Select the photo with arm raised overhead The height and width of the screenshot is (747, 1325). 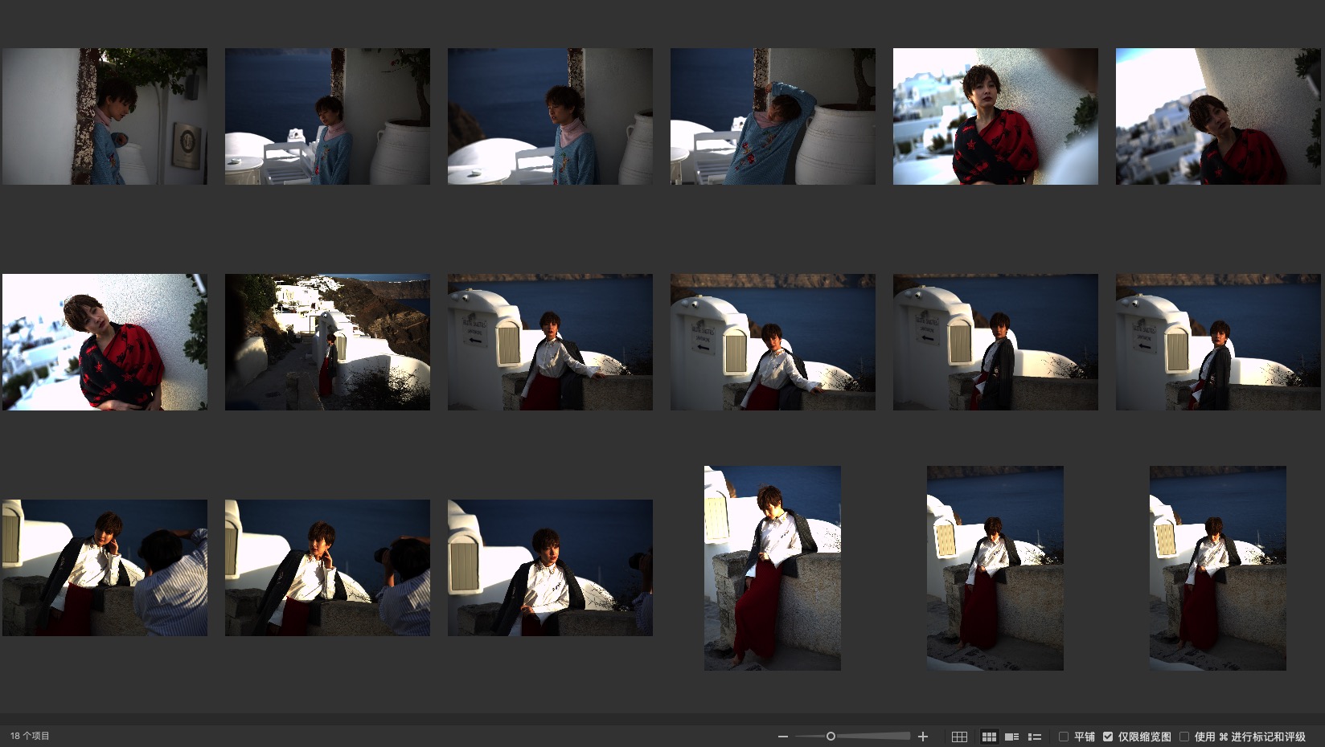coord(773,116)
